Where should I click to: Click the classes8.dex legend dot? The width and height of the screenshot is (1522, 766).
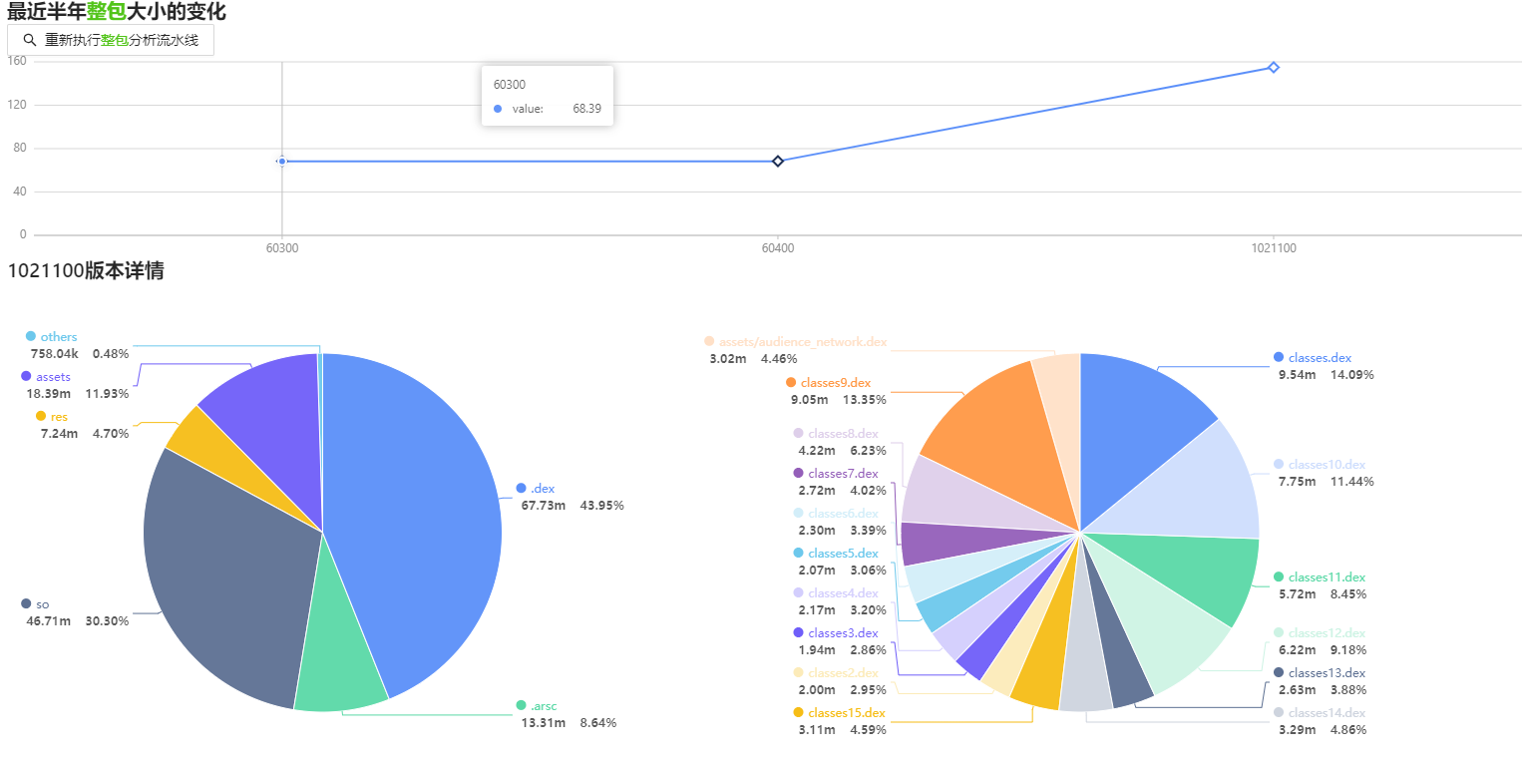pos(799,433)
